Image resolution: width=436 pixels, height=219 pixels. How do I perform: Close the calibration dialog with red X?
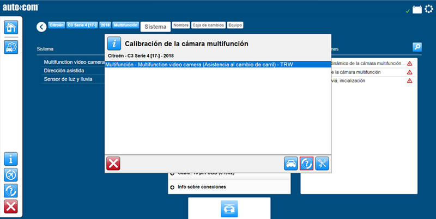coord(113,164)
